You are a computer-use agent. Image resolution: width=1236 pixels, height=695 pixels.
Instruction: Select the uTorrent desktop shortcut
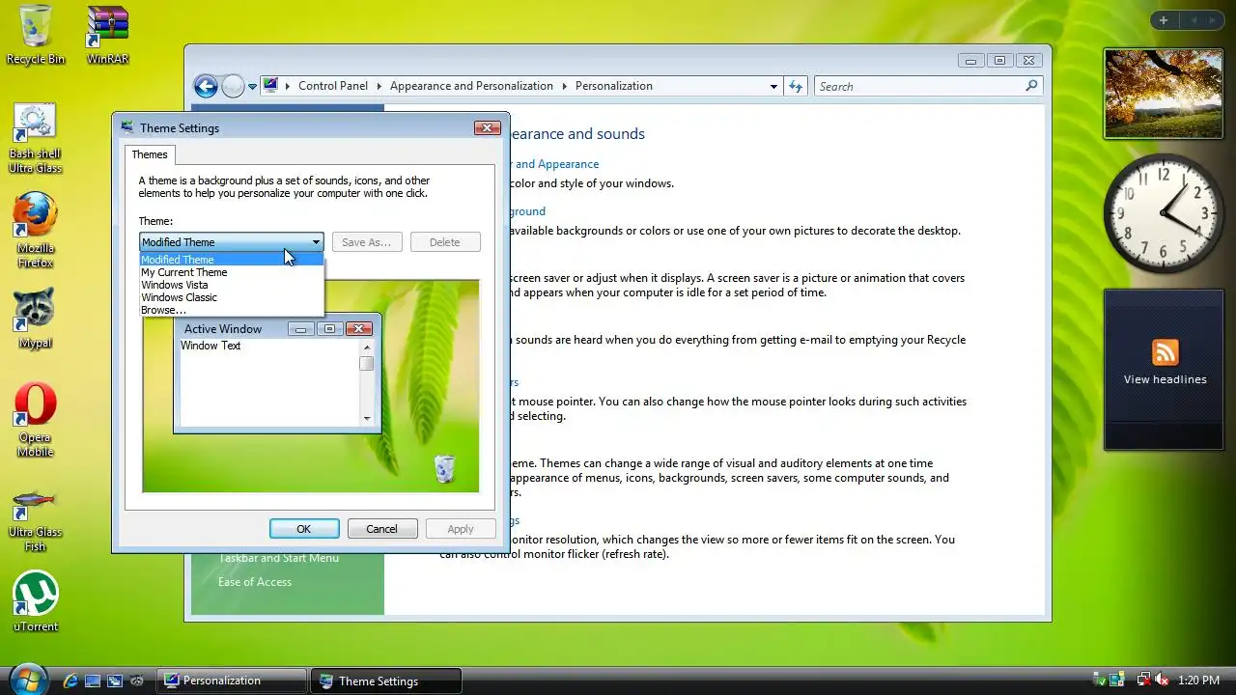click(35, 603)
